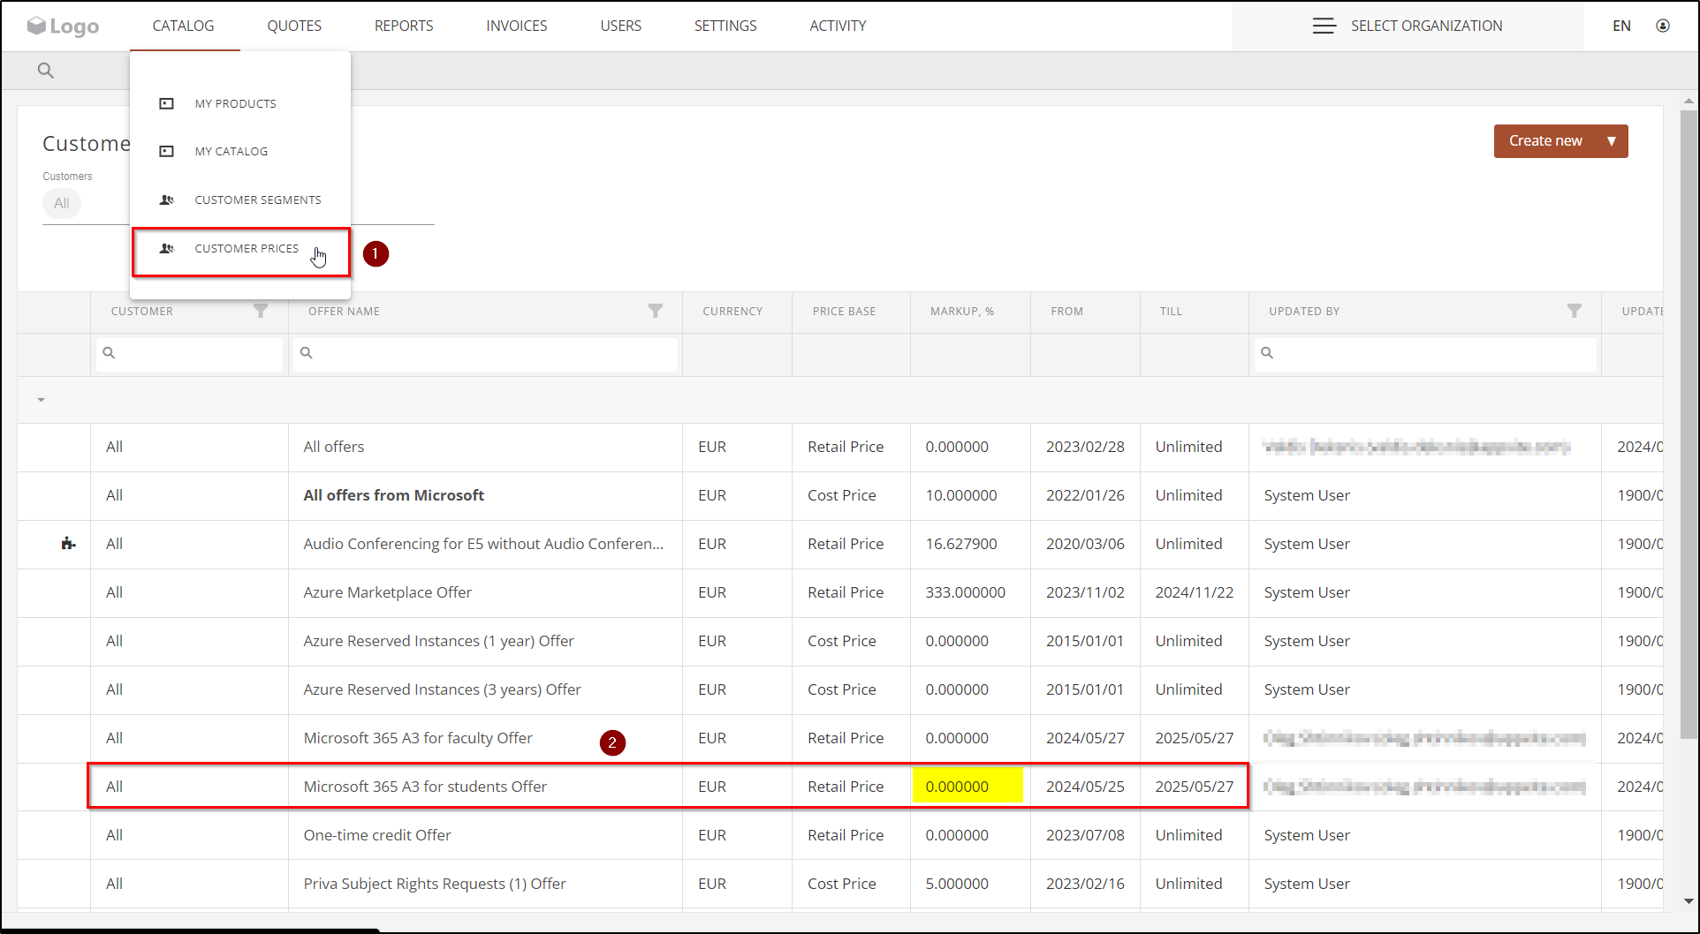The image size is (1700, 934).
Task: Click the Customer Segments people icon
Action: (166, 200)
